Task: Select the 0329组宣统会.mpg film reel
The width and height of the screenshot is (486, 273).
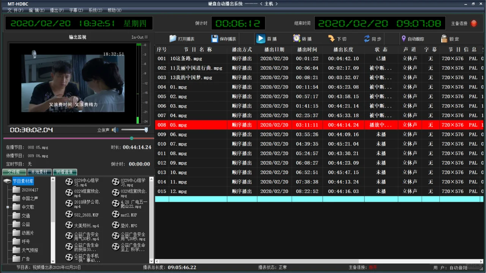Action: [x=115, y=193]
